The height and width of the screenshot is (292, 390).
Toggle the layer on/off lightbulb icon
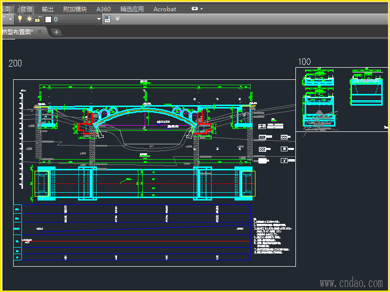[x=20, y=19]
